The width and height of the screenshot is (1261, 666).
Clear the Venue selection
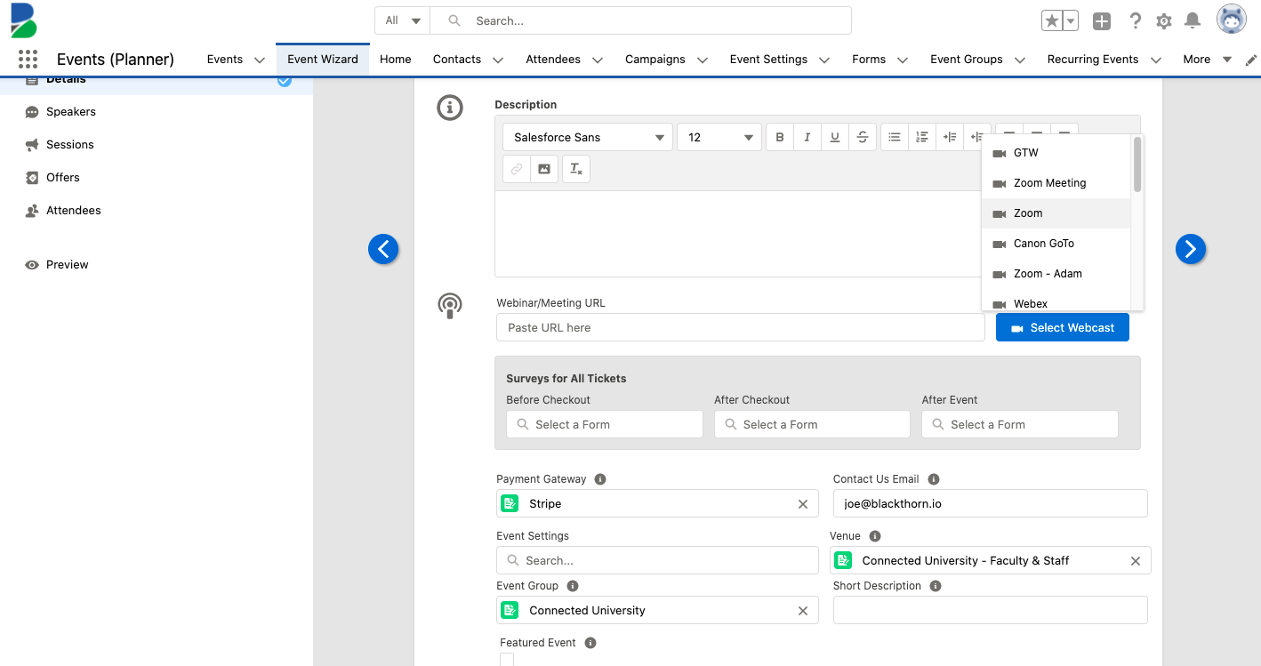(x=1136, y=561)
